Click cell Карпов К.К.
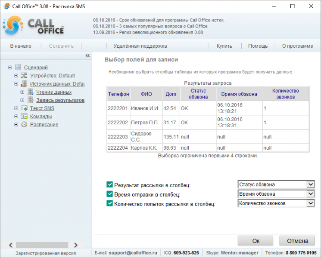The height and width of the screenshot is (258, 321). click(146, 147)
